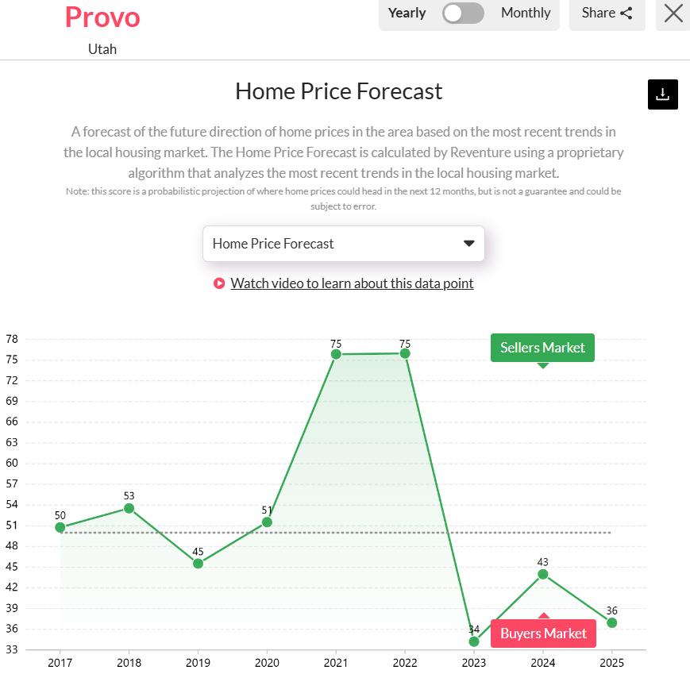Viewport: 690px width, 674px height.
Task: Click the Utah state subtitle
Action: click(102, 48)
